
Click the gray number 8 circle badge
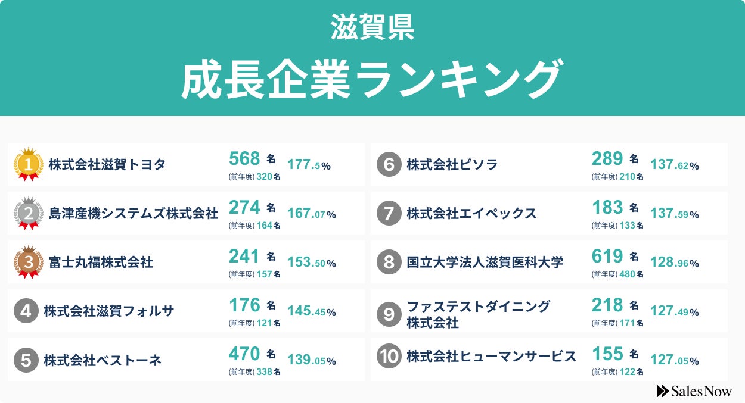click(x=389, y=262)
